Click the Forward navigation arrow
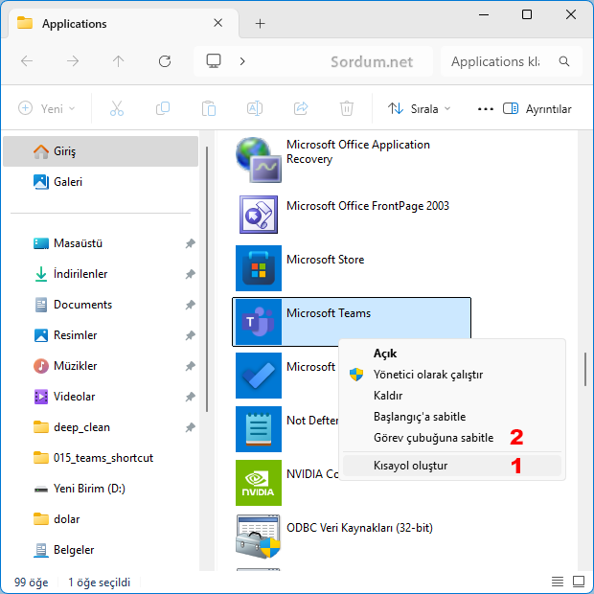The image size is (594, 594). [x=73, y=61]
